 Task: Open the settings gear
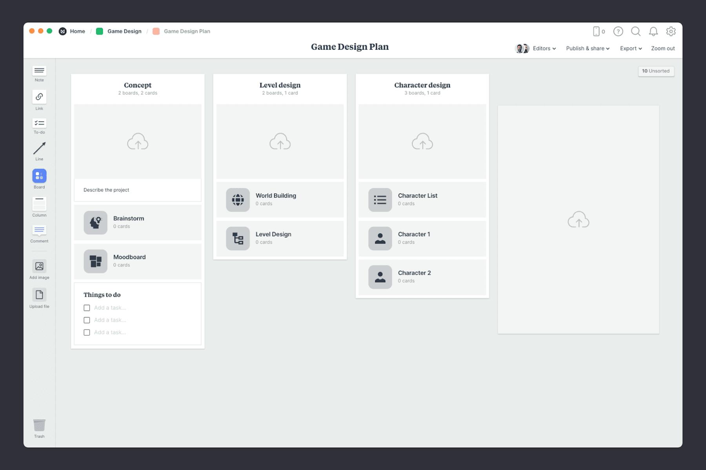coord(671,31)
